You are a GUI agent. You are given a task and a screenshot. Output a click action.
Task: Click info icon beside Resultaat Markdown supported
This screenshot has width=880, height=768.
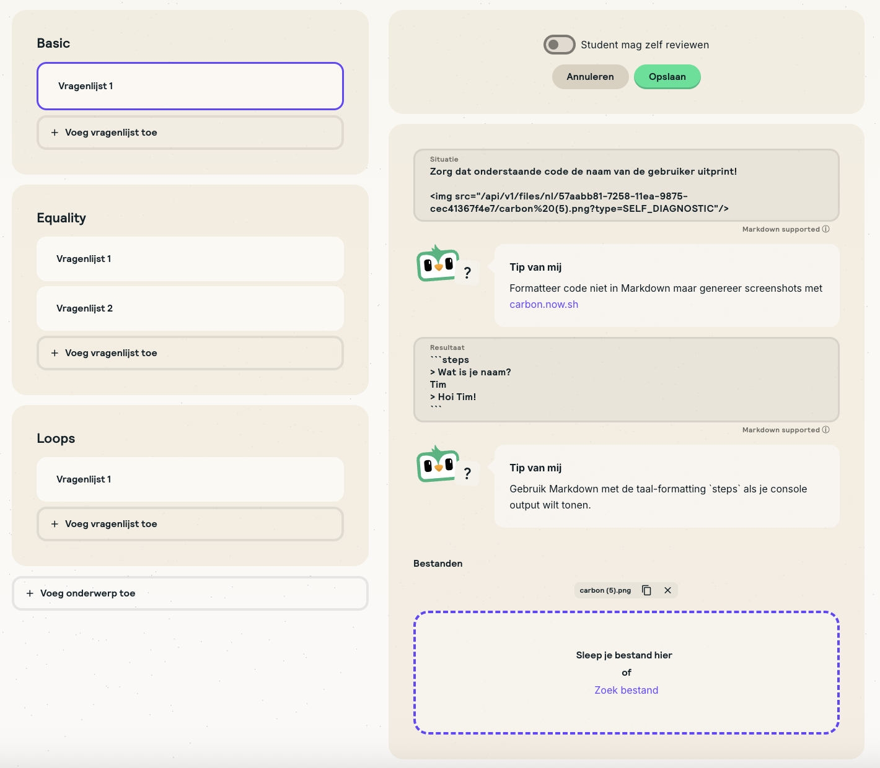pyautogui.click(x=825, y=430)
